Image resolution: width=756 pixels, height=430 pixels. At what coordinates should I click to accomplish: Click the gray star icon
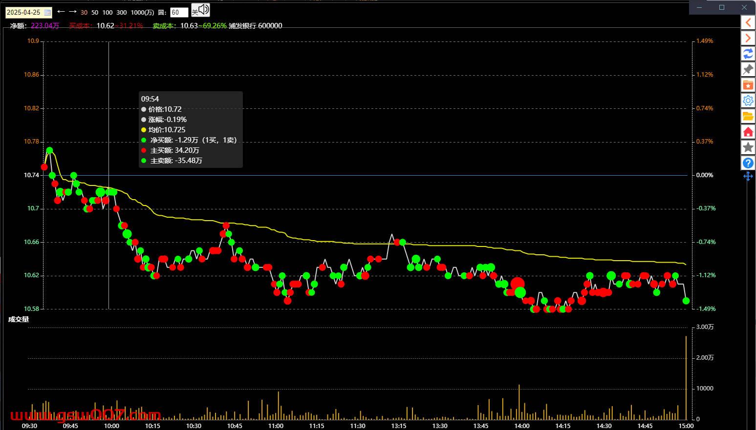click(748, 147)
